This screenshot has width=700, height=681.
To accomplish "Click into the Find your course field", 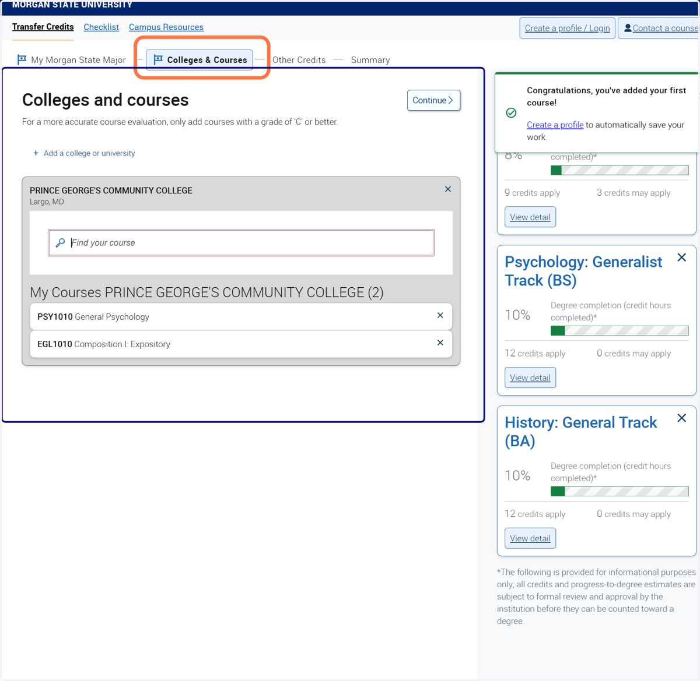I will (241, 243).
